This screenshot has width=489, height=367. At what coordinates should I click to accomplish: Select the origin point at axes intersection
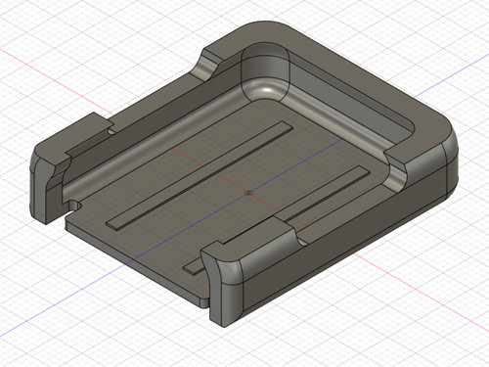(x=248, y=193)
